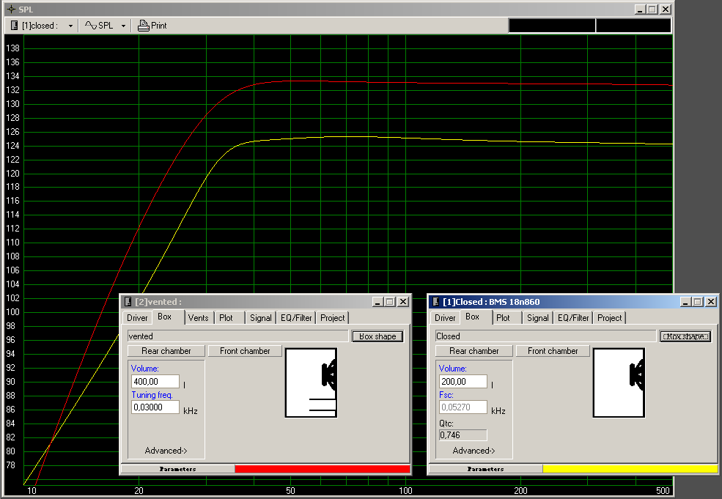Open Plot tab in Closed window
This screenshot has width=722, height=499.
503,317
